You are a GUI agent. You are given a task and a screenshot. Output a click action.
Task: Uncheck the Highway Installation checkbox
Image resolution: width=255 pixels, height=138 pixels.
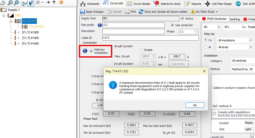(x=91, y=51)
